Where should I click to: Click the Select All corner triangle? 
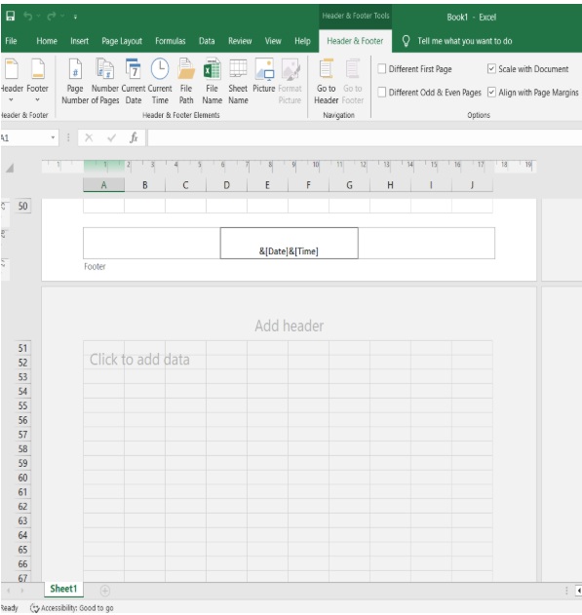coord(10,169)
